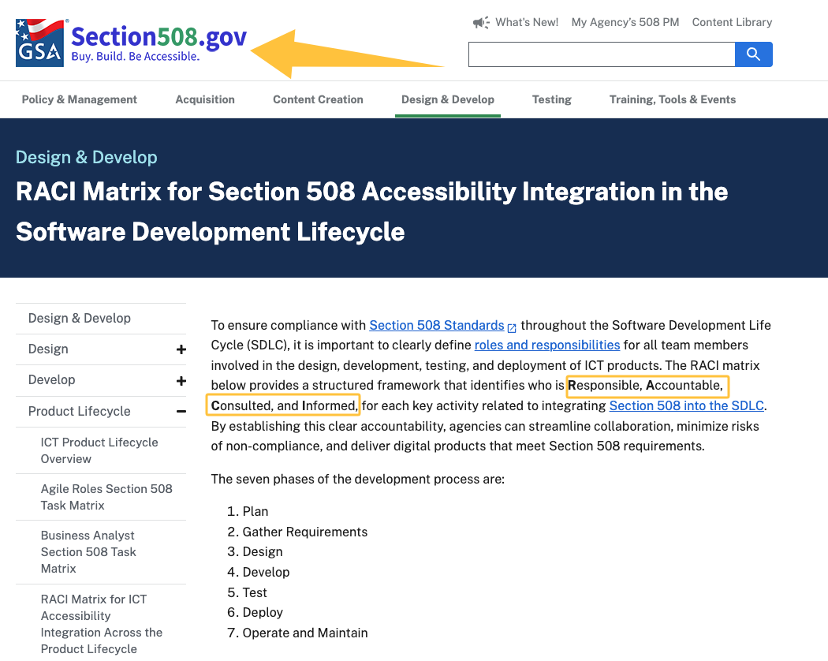This screenshot has width=828, height=661.
Task: Select Design & Develop in sidebar
Action: click(x=79, y=318)
